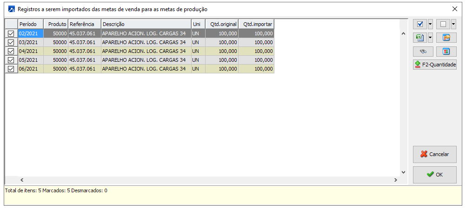Uncheck the 04/2021 row checkbox
466x209 pixels.
[11, 51]
